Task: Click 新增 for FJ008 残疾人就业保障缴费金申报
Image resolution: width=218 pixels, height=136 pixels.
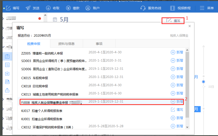Action: click(177, 102)
